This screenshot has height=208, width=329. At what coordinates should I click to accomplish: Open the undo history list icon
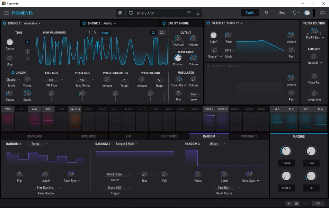(x=297, y=203)
